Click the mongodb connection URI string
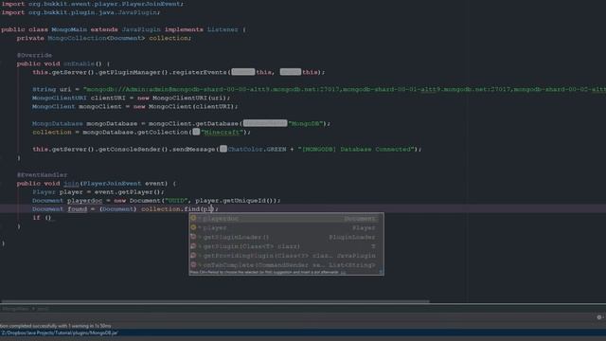Image resolution: width=606 pixels, height=341 pixels. pos(345,89)
